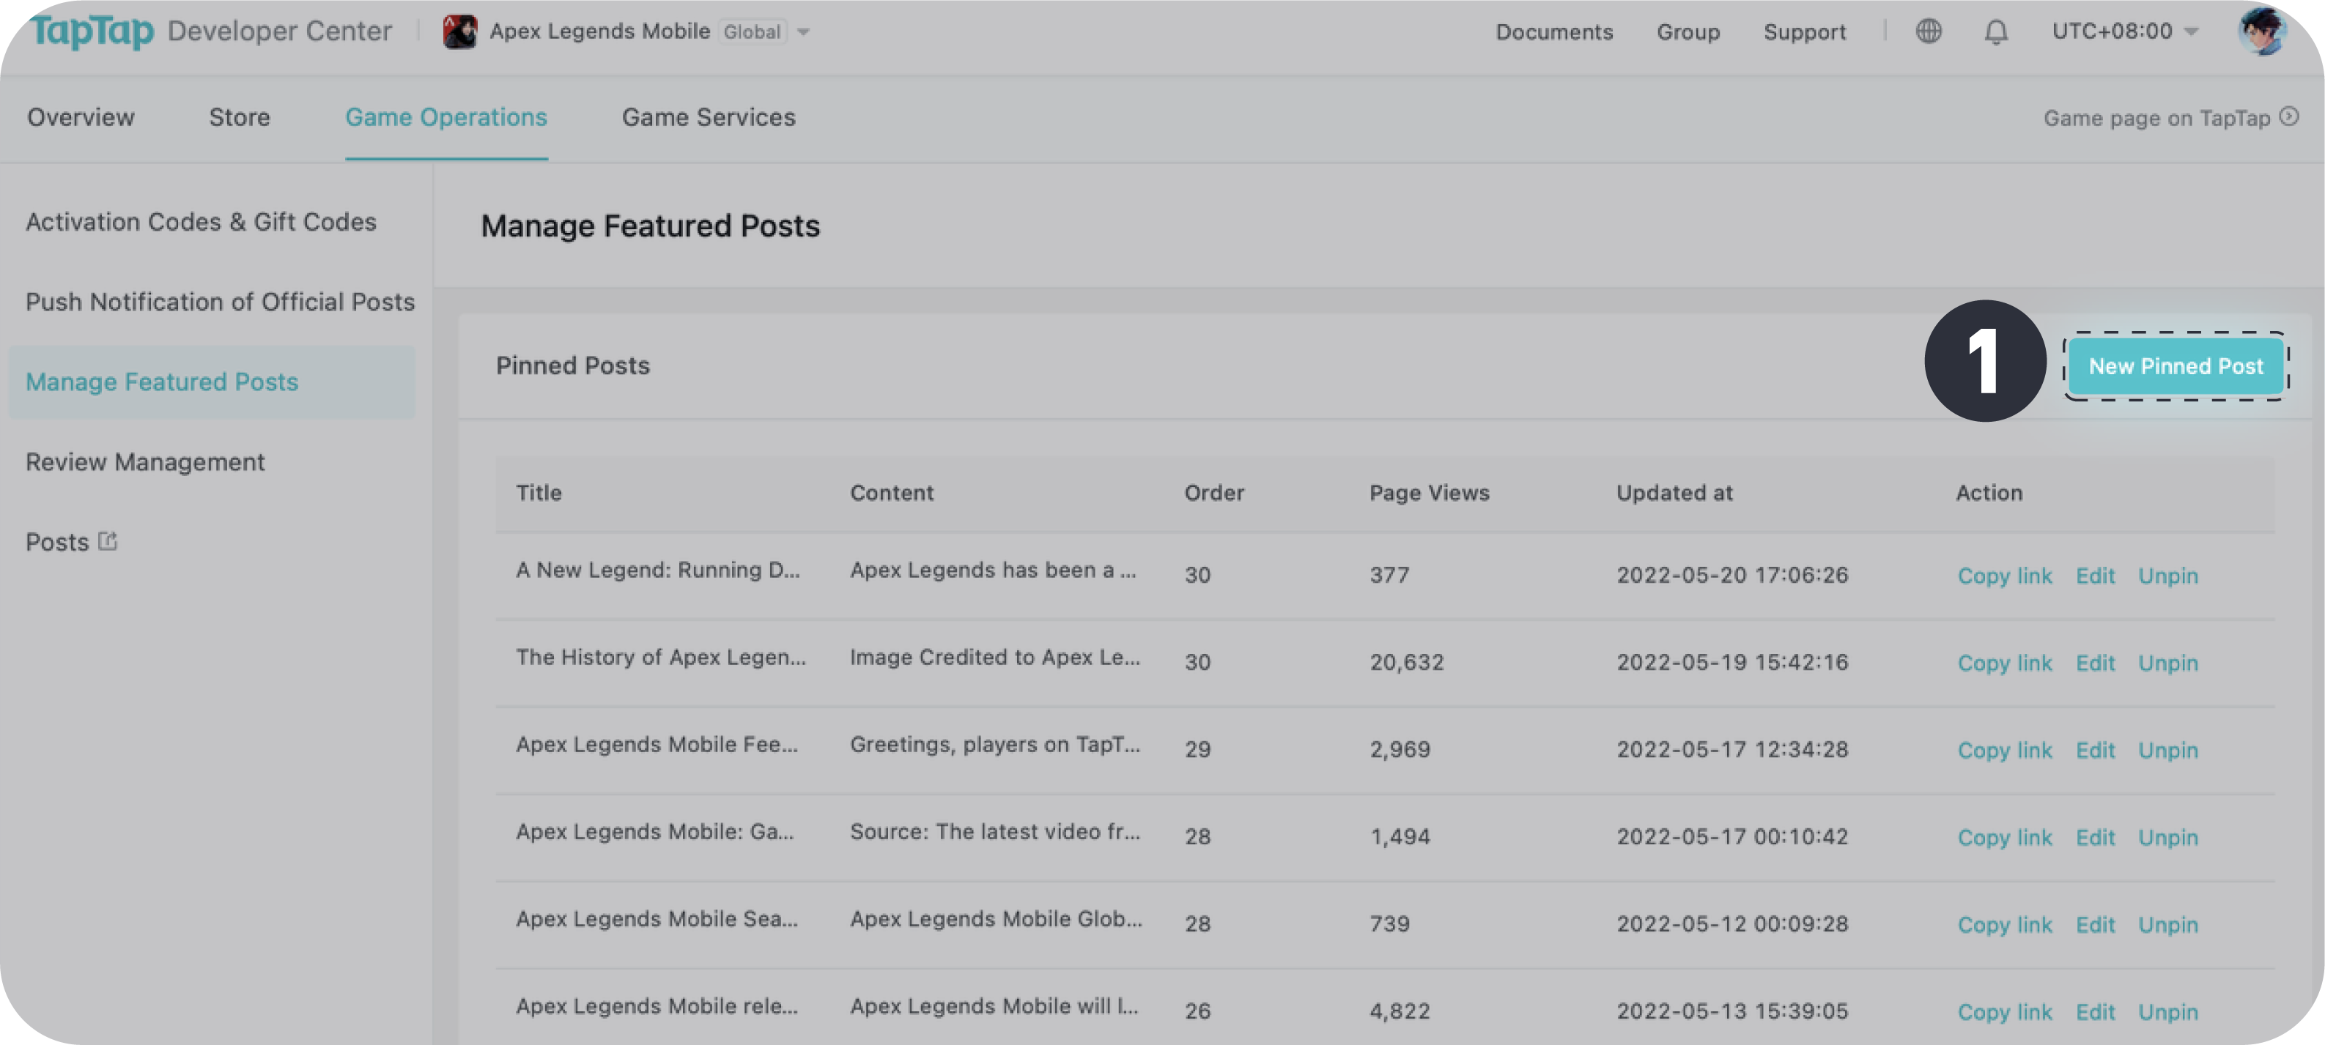Click the Order column header

pyautogui.click(x=1214, y=493)
